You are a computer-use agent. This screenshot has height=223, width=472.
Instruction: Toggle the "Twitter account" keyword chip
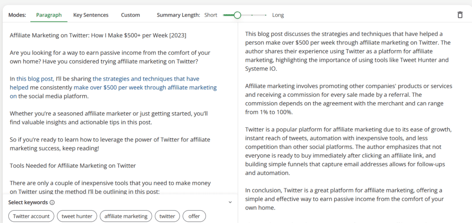point(31,216)
